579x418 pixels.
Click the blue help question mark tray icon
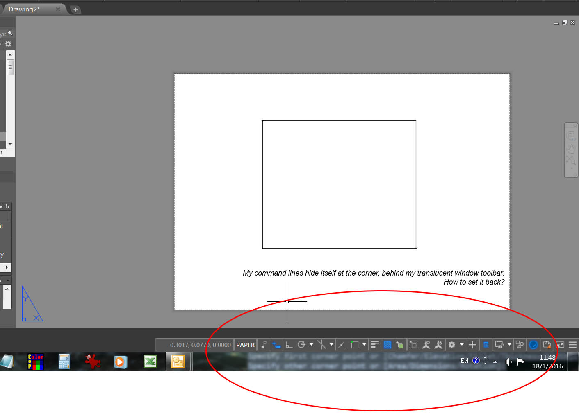point(476,360)
